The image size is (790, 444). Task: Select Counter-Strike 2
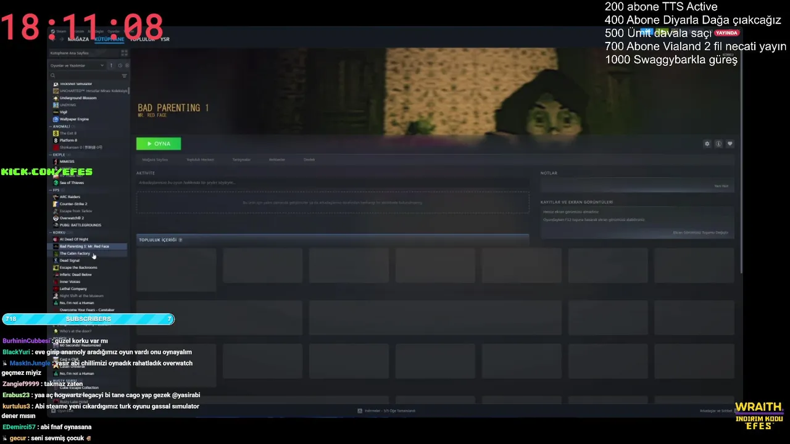(73, 203)
